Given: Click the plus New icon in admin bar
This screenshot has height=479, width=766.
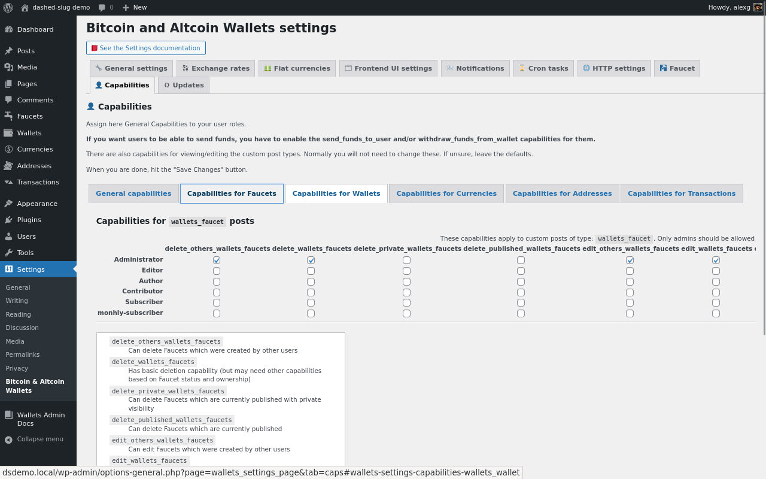Looking at the screenshot, I should 126,8.
